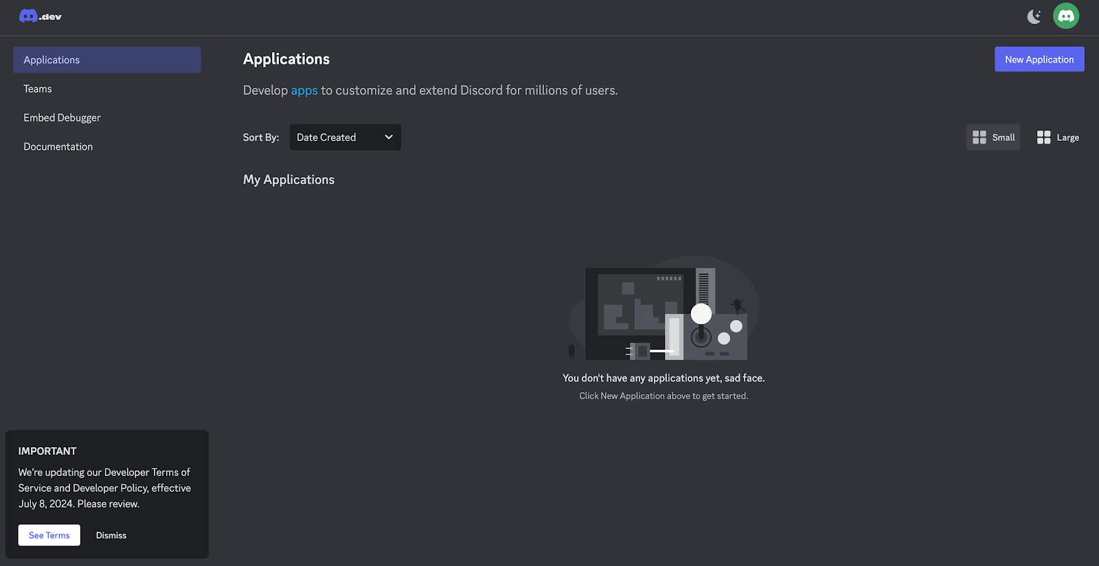Click the main 'Applications' page heading
The height and width of the screenshot is (566, 1099).
286,59
